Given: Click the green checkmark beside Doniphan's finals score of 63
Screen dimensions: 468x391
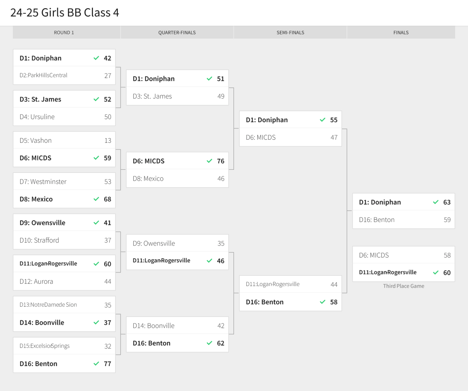Looking at the screenshot, I should tap(436, 202).
